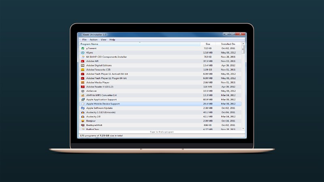Click the 64 Bit HP CIO Components icon
This screenshot has height=182, width=324.
click(x=83, y=57)
